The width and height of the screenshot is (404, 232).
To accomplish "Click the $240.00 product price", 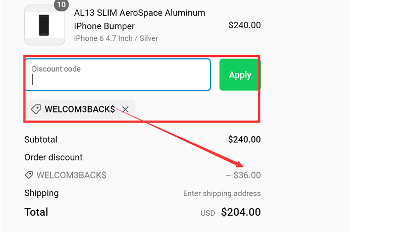I will click(244, 25).
